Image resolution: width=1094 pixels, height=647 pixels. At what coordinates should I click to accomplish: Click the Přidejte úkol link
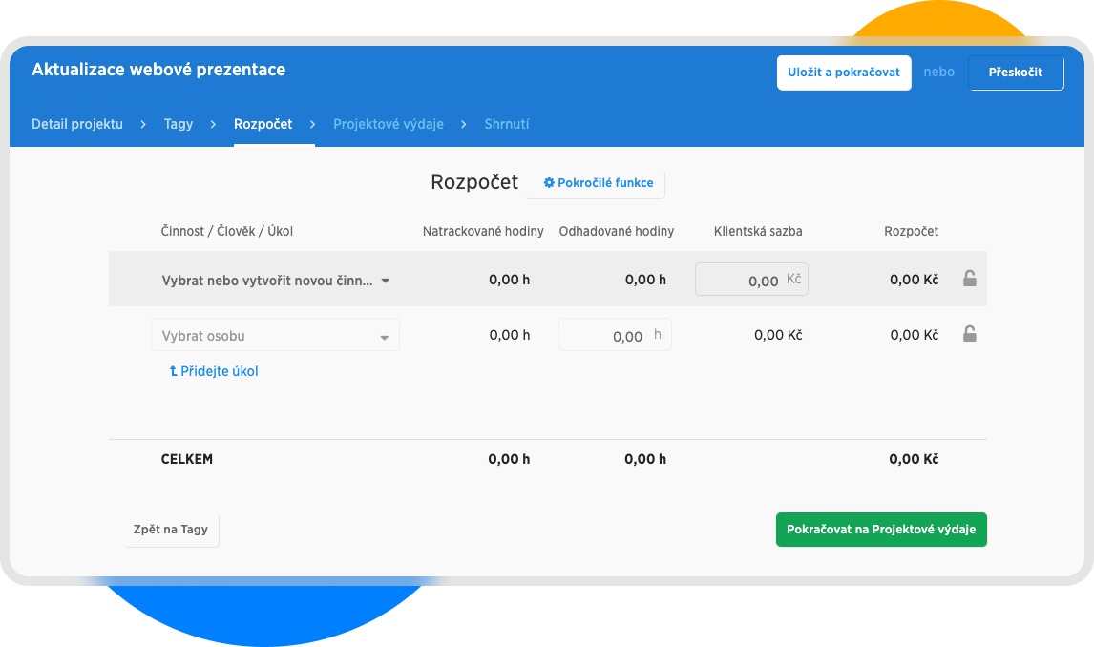219,372
